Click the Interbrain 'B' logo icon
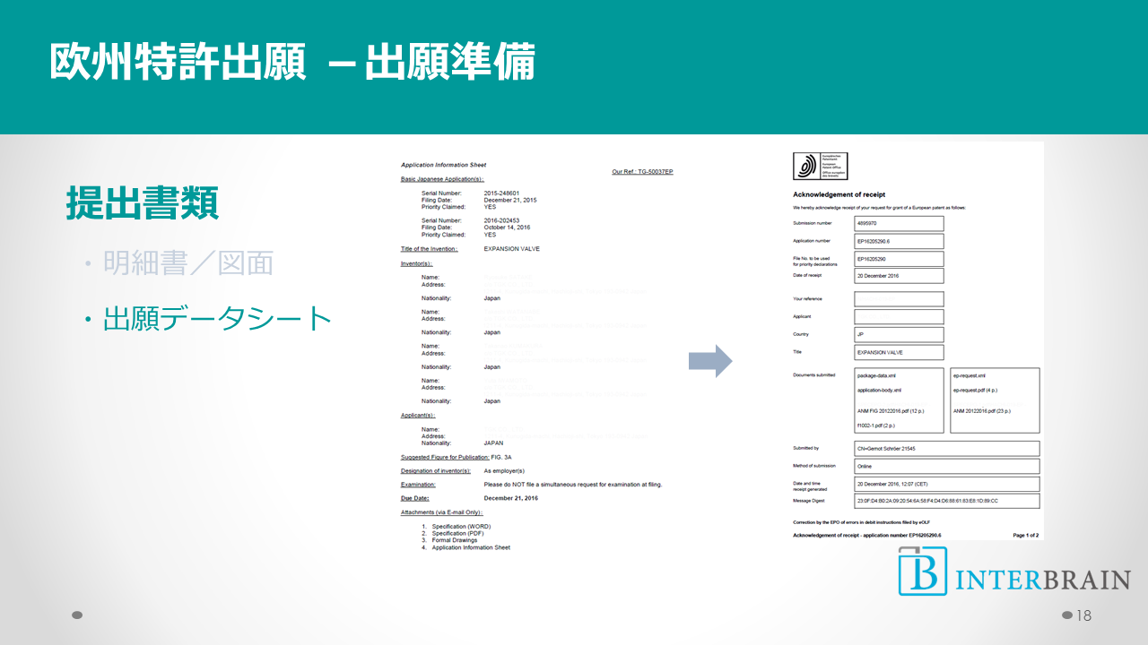Viewport: 1148px width, 645px height. [922, 572]
